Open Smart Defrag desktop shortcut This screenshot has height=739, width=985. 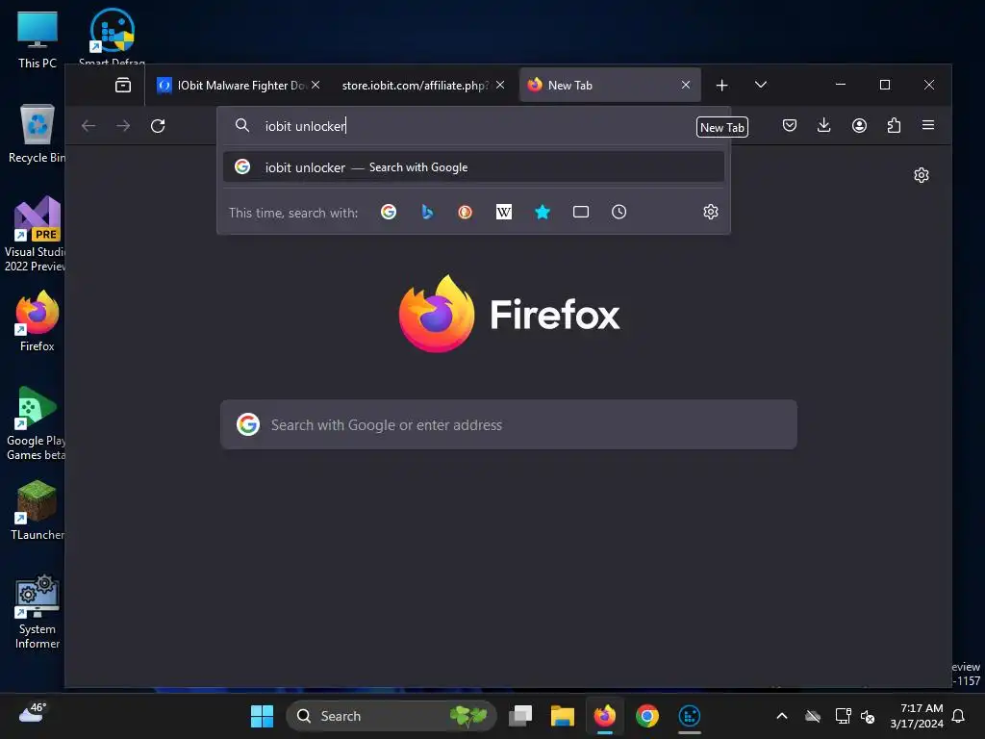click(x=112, y=37)
